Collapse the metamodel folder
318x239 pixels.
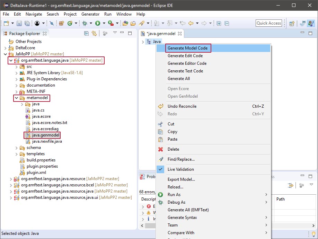(x=16, y=98)
